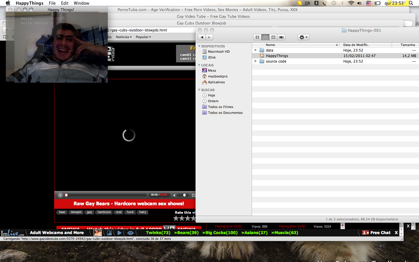Switch Finder to column view
The width and height of the screenshot is (419, 262).
click(273, 37)
